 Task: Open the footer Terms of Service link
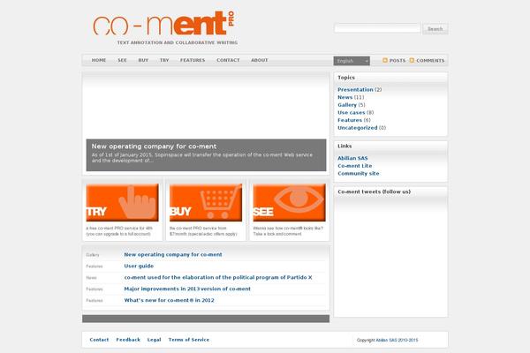point(189,340)
